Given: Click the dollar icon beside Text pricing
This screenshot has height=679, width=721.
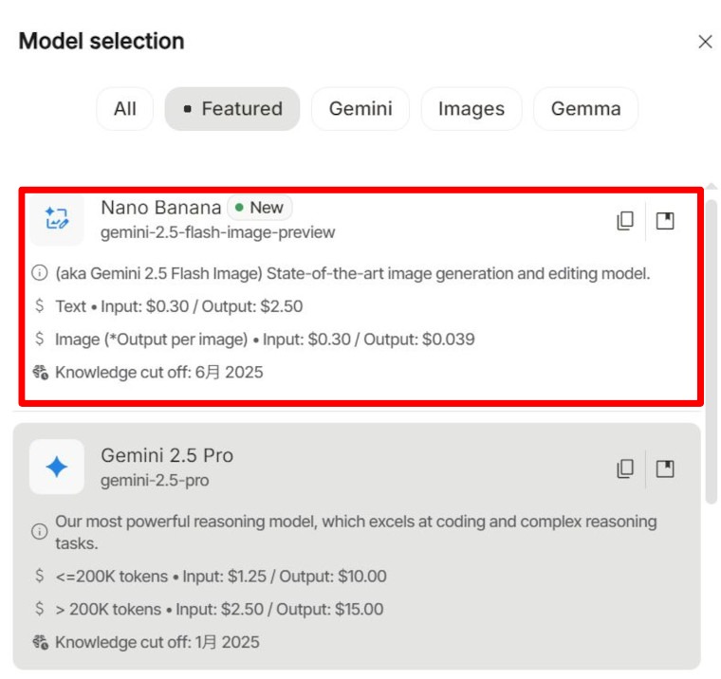Looking at the screenshot, I should (40, 305).
